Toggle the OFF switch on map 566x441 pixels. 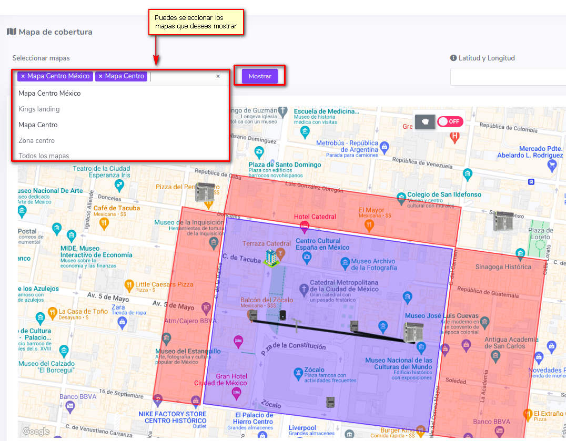[x=450, y=121]
